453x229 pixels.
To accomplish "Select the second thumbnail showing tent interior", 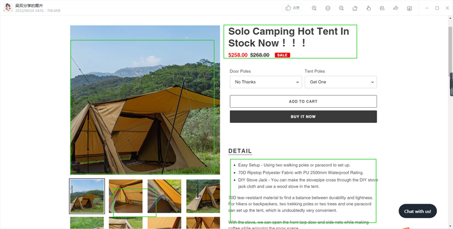I will coord(126,196).
